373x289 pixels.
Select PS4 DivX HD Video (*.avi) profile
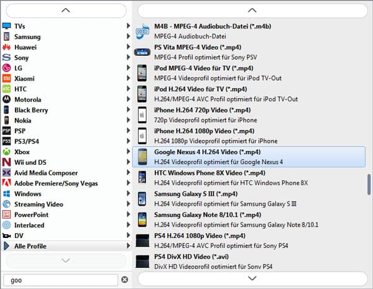[x=249, y=261]
